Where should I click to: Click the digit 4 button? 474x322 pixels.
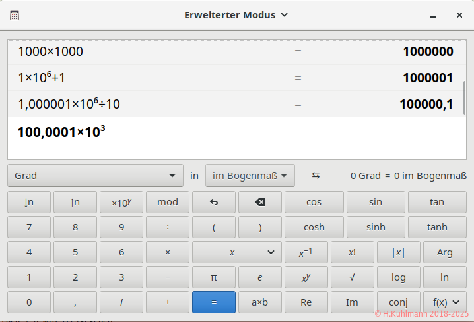tap(29, 252)
